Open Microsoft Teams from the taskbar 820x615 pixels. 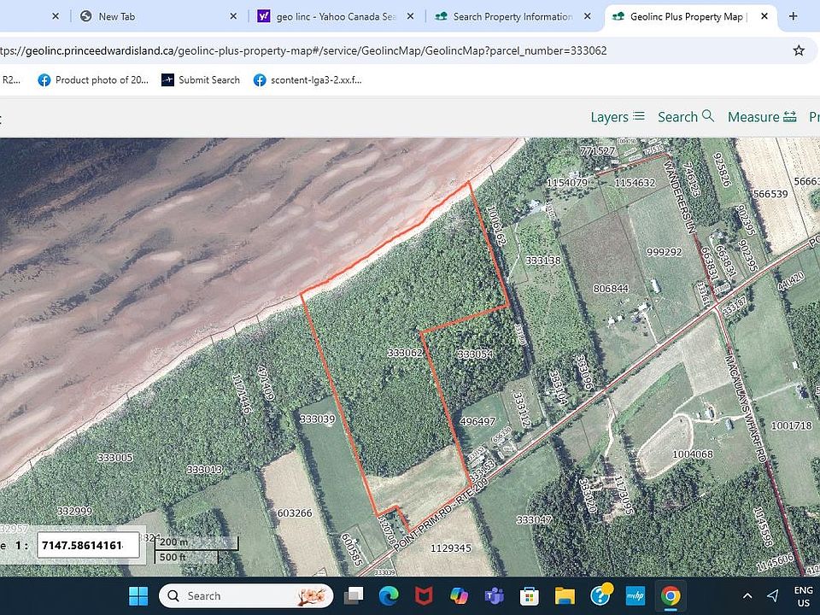coord(494,595)
